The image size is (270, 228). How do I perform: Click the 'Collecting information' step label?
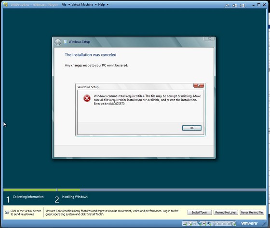pyautogui.click(x=28, y=197)
